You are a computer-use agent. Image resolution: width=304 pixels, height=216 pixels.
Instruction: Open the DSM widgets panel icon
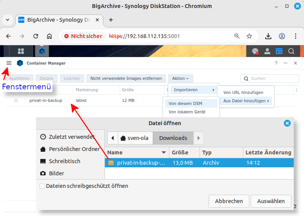point(279,51)
